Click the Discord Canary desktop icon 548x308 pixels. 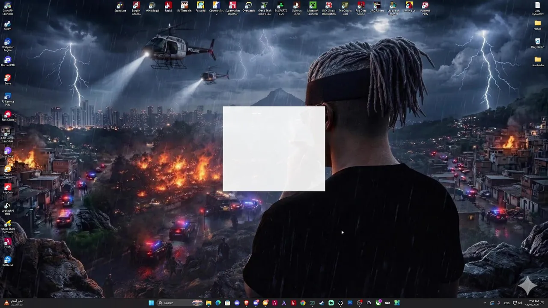[x=8, y=172]
